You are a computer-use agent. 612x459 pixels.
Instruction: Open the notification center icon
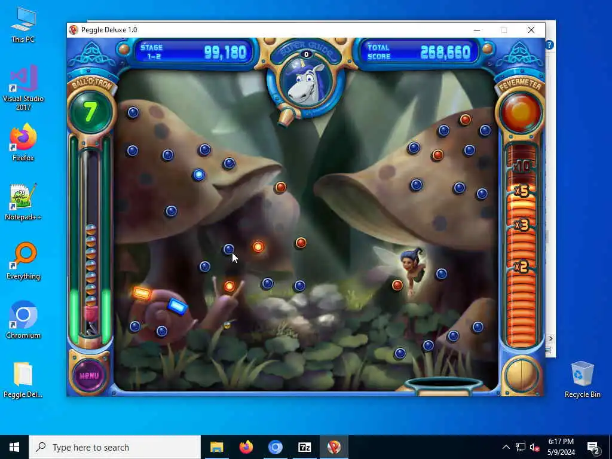point(593,447)
